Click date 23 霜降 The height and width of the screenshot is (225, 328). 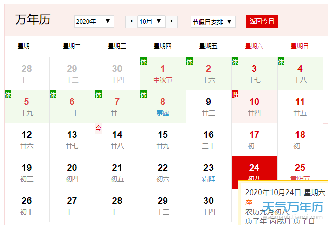tap(208, 173)
